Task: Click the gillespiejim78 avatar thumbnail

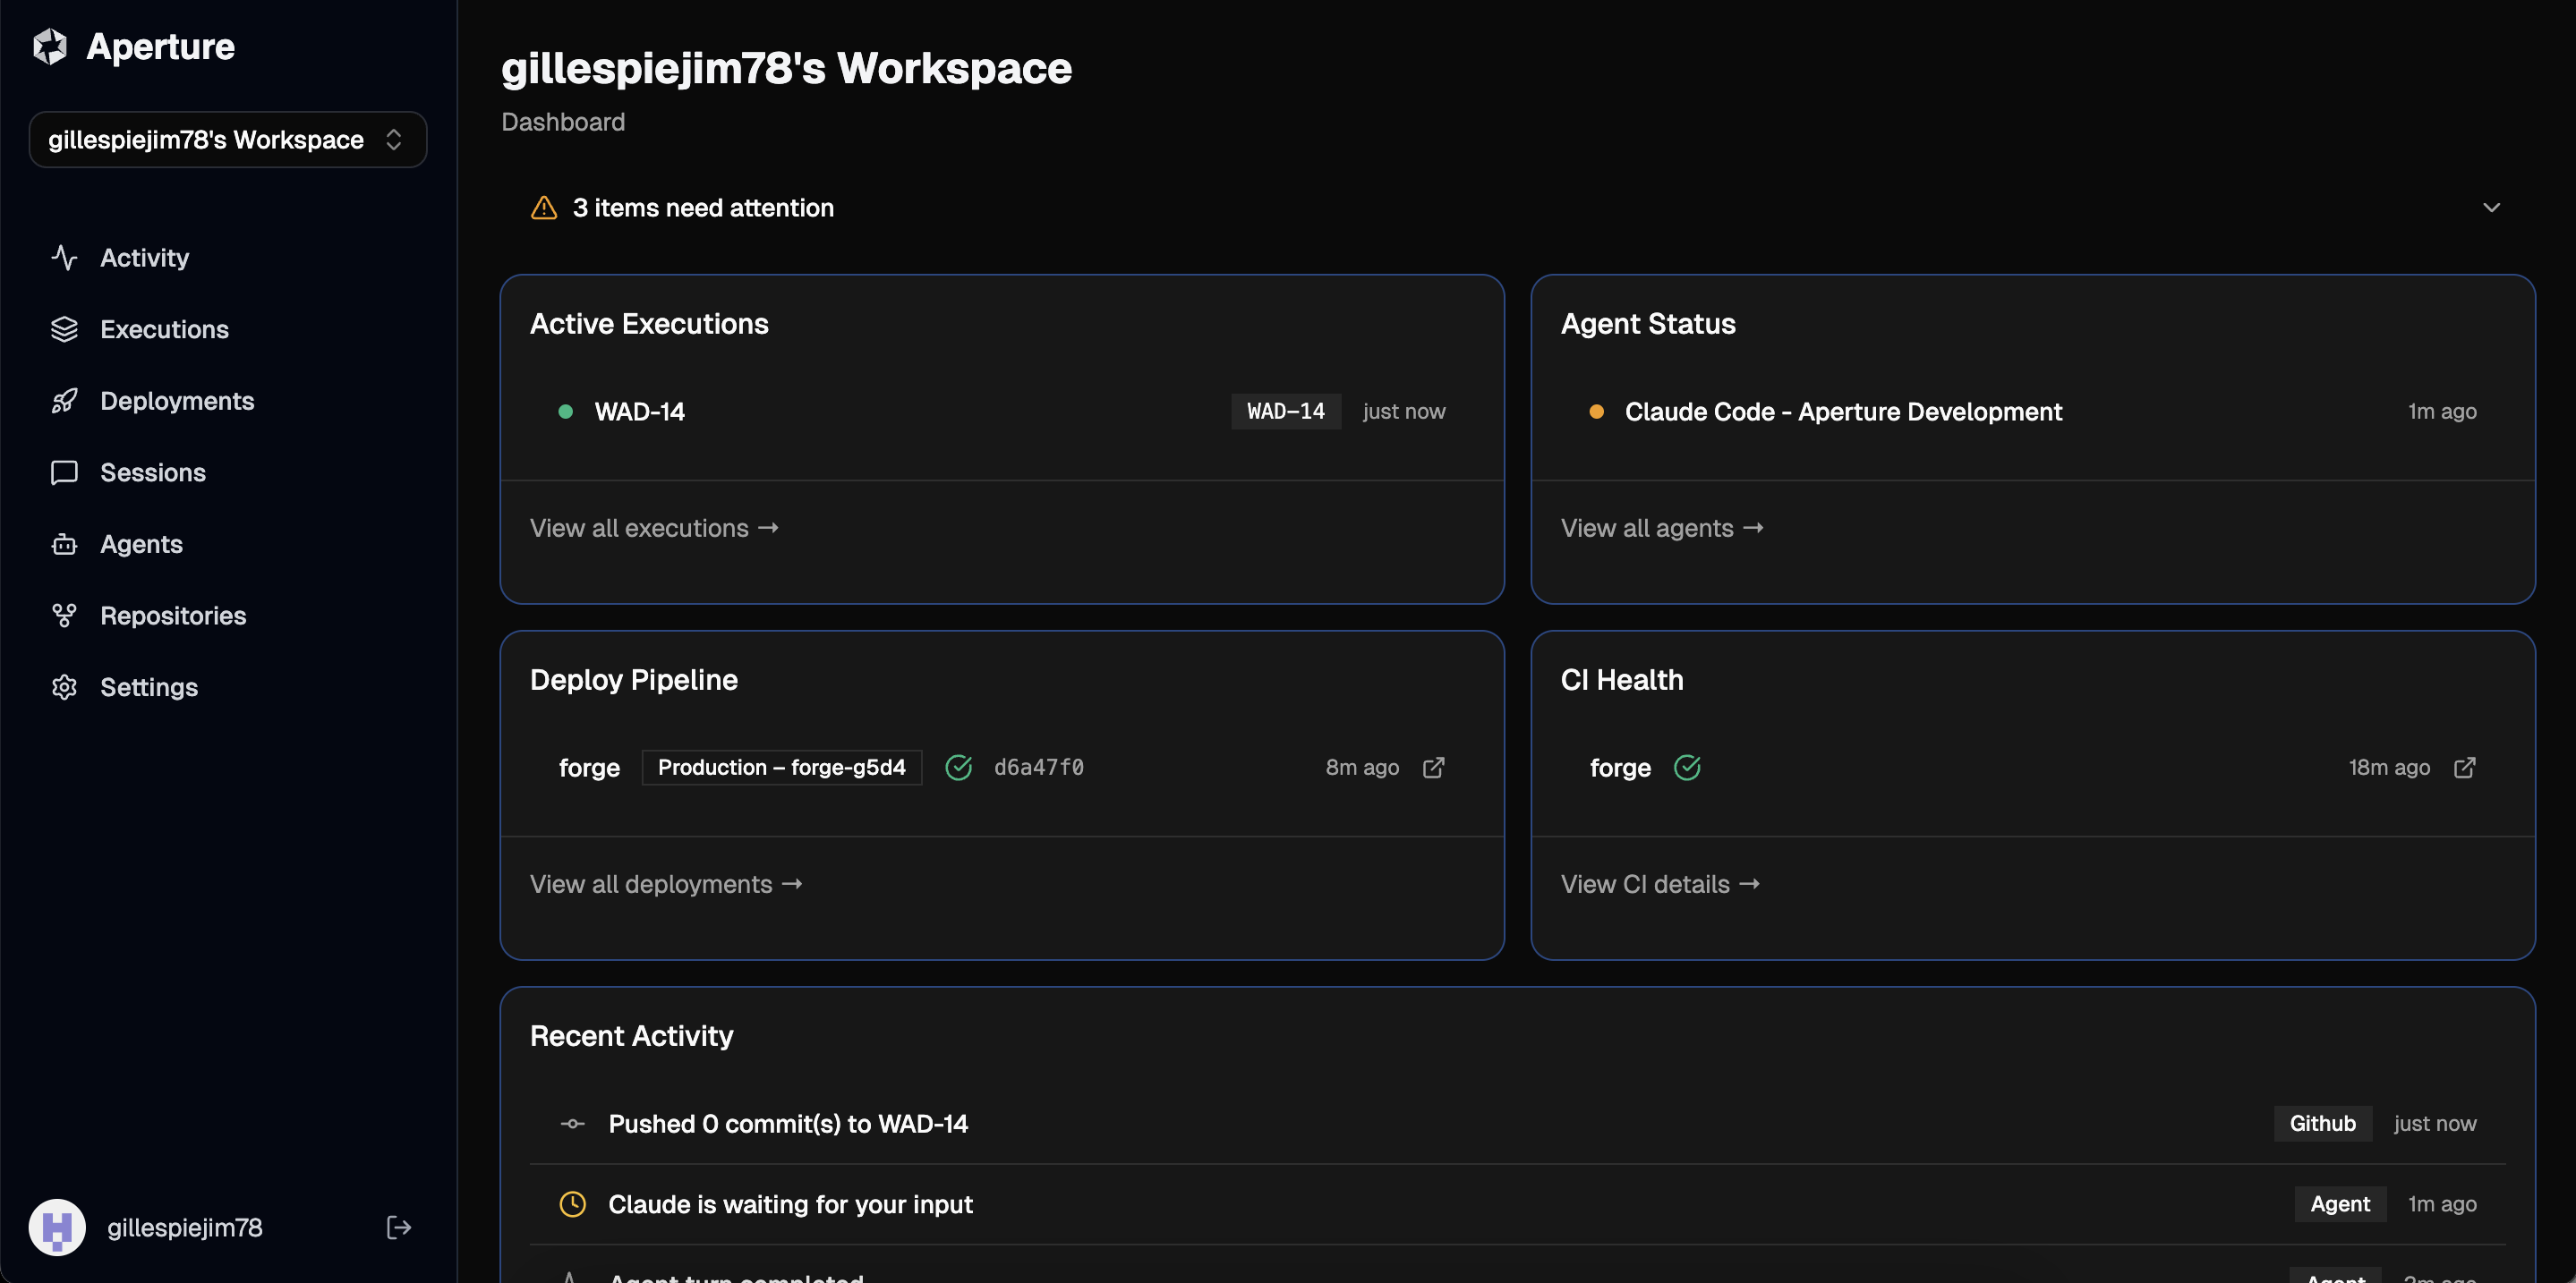Action: pyautogui.click(x=57, y=1227)
